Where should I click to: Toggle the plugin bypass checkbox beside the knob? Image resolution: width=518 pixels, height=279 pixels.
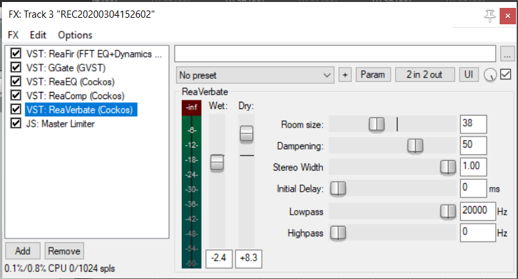pos(506,75)
